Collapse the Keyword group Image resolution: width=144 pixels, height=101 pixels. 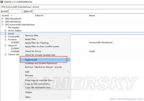5,45
